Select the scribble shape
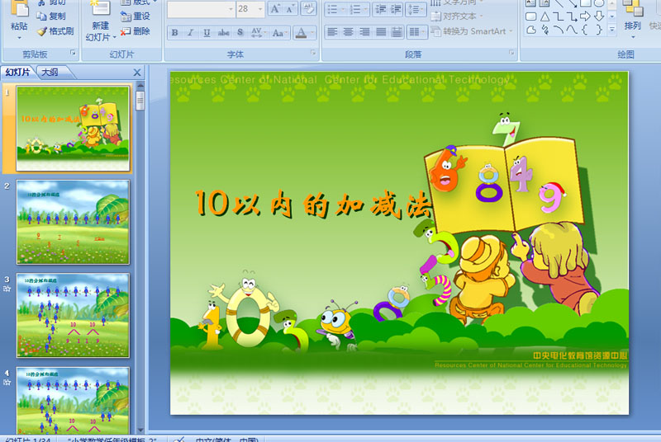Image resolution: width=661 pixels, height=442 pixels. pos(544,30)
